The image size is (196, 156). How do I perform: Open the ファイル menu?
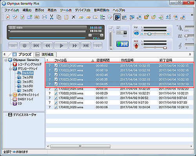(x=12, y=10)
